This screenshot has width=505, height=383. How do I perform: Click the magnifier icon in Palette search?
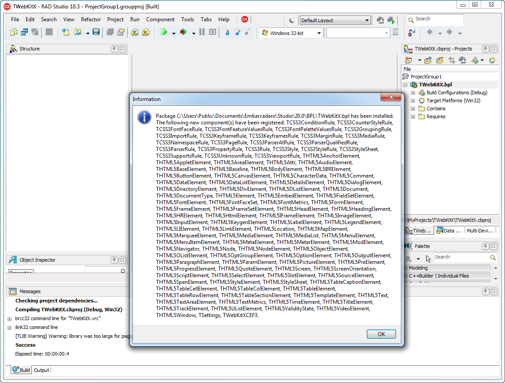tap(493, 258)
